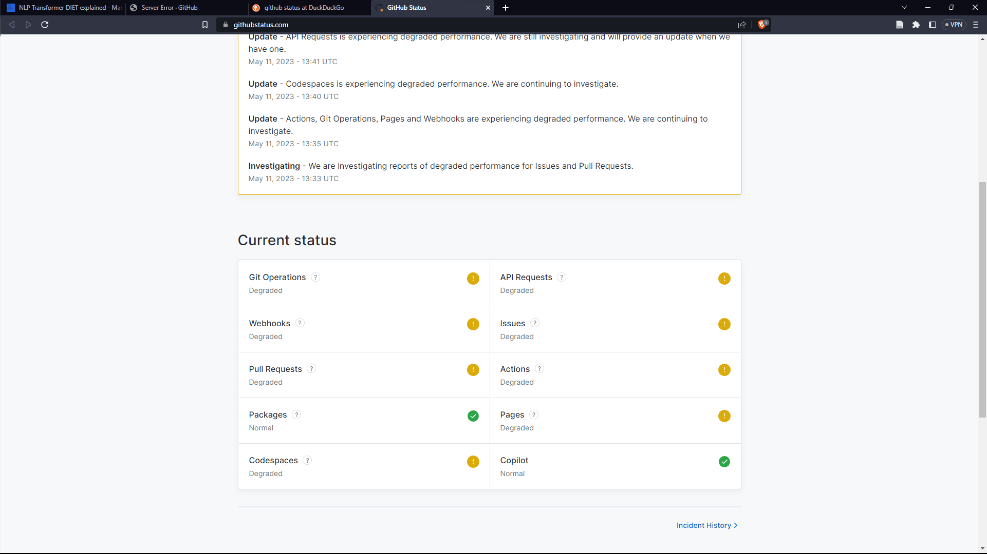Click the timestamp May 11, 2023 - 13:35 UTC
The height and width of the screenshot is (554, 987).
click(293, 144)
